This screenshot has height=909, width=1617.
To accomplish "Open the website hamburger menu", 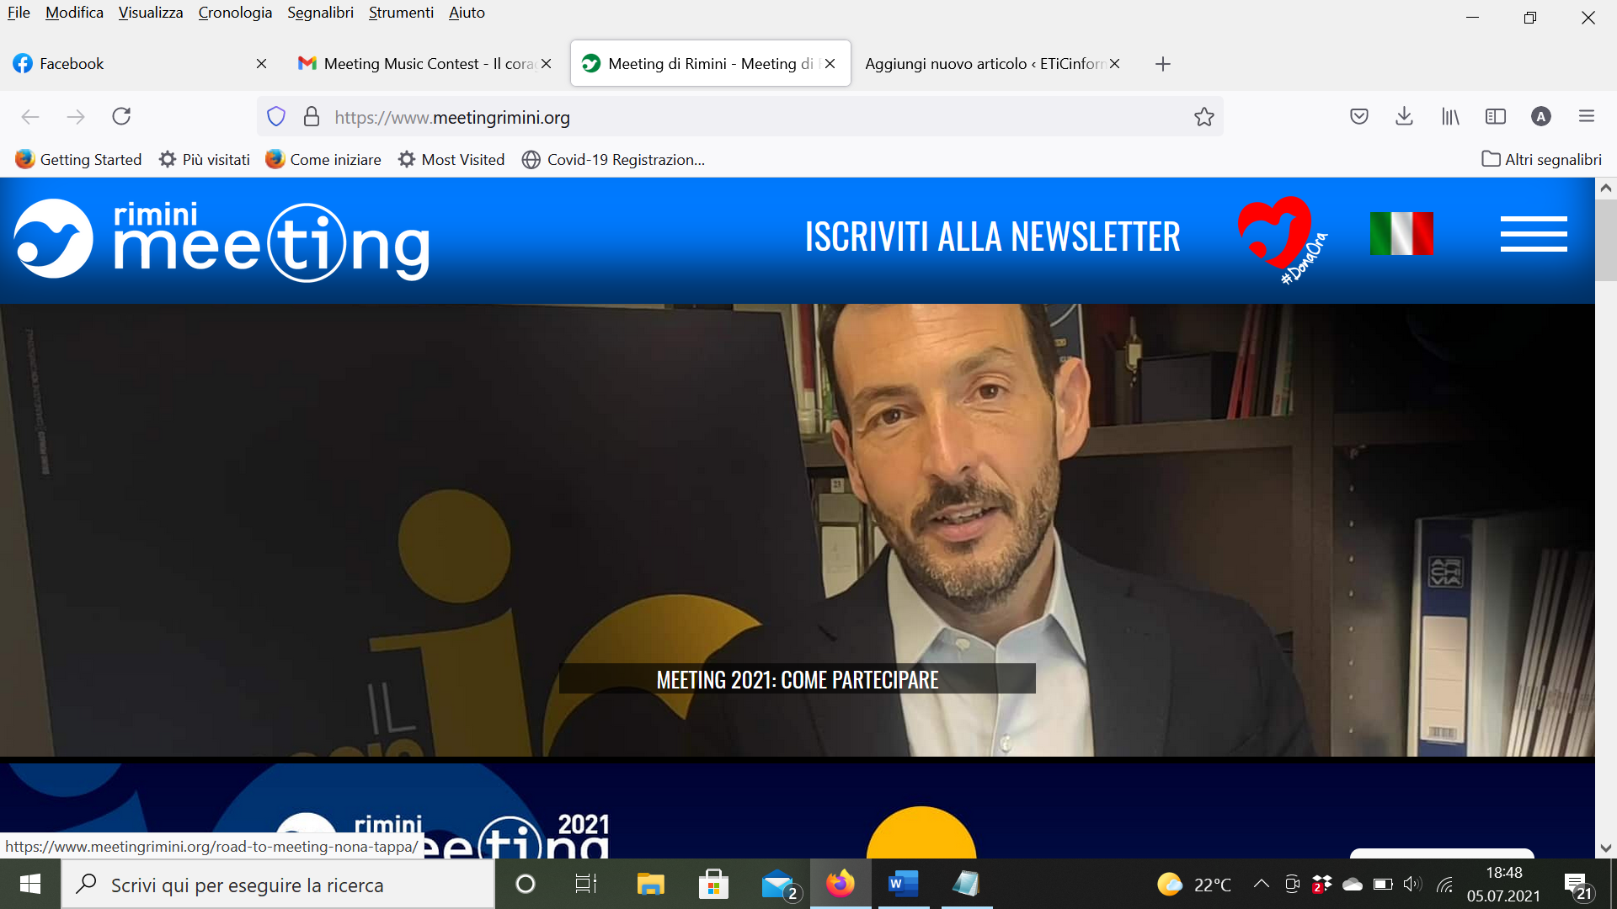I will pyautogui.click(x=1534, y=234).
